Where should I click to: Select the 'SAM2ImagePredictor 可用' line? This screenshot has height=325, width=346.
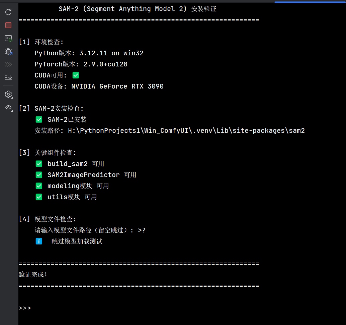coord(86,175)
